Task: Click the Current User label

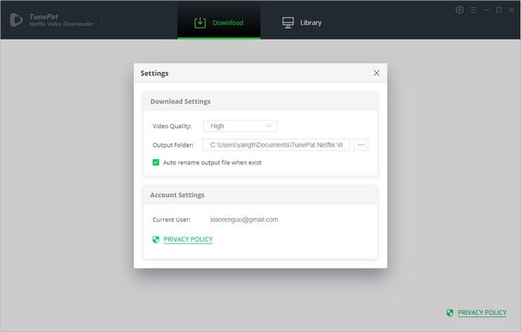Action: (x=171, y=220)
